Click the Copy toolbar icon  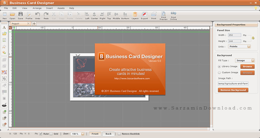62,16
